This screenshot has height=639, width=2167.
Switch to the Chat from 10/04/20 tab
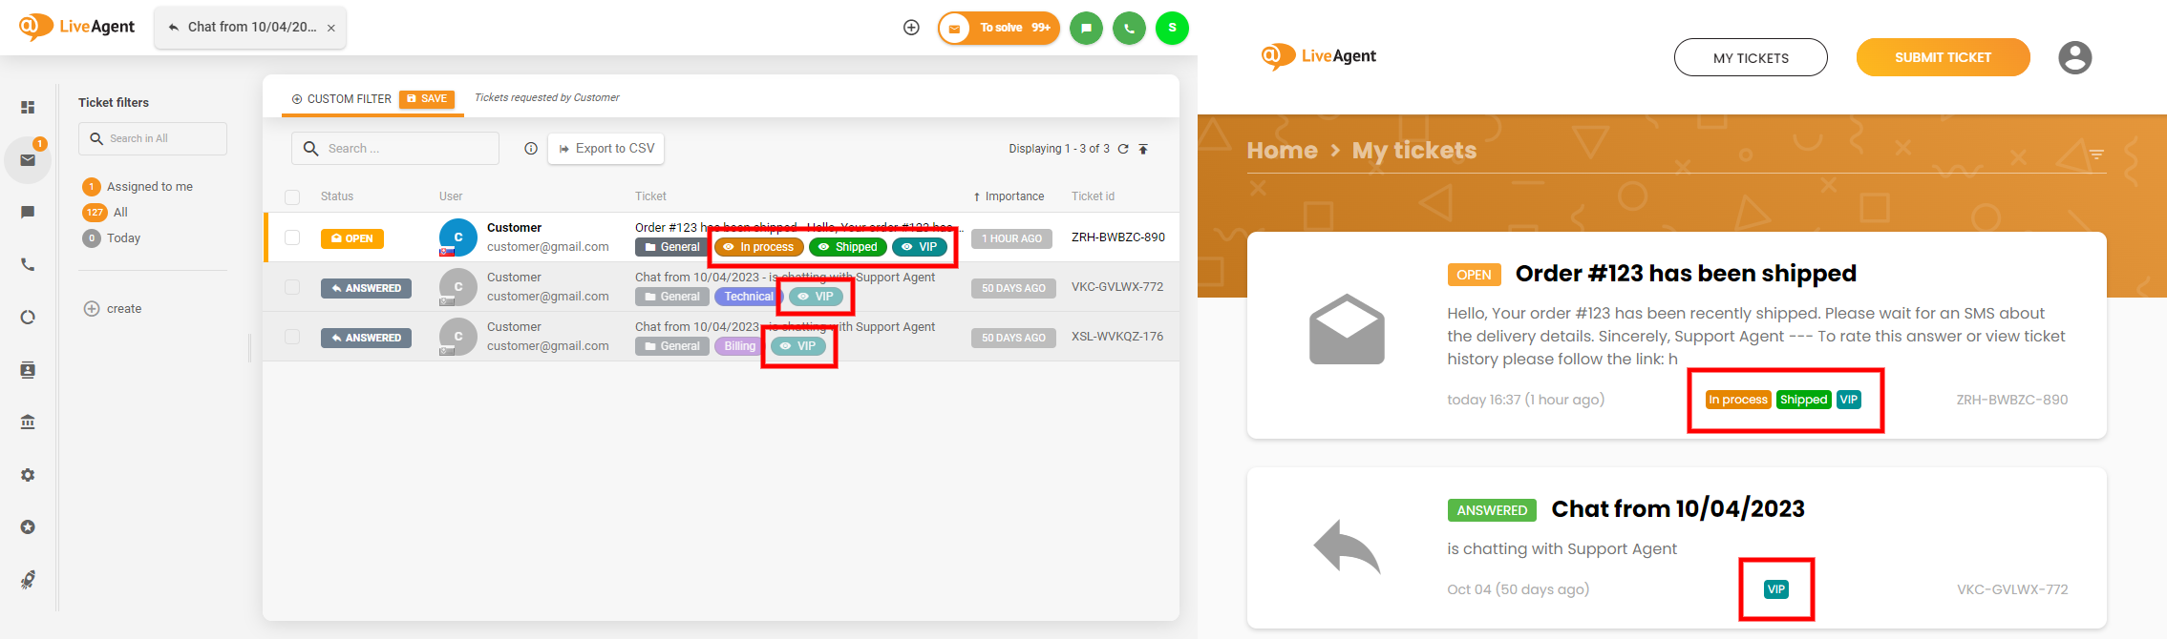point(250,28)
